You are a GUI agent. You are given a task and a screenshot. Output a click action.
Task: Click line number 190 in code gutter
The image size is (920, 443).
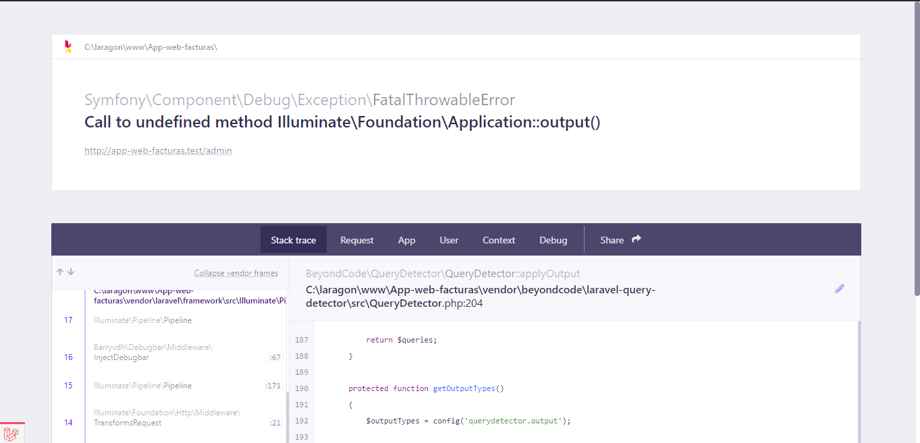tap(302, 388)
